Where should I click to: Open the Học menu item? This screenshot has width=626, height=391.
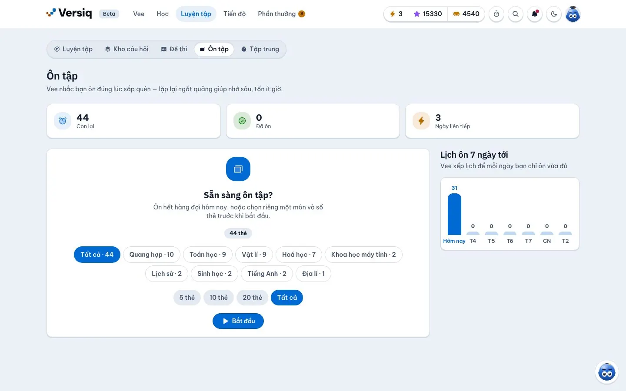tap(163, 14)
